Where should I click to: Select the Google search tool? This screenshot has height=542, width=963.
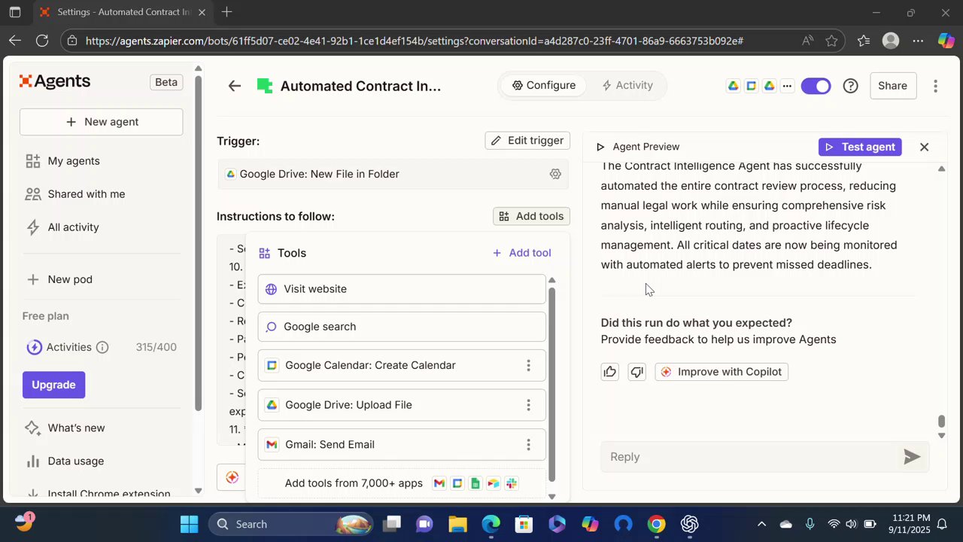[402, 327]
